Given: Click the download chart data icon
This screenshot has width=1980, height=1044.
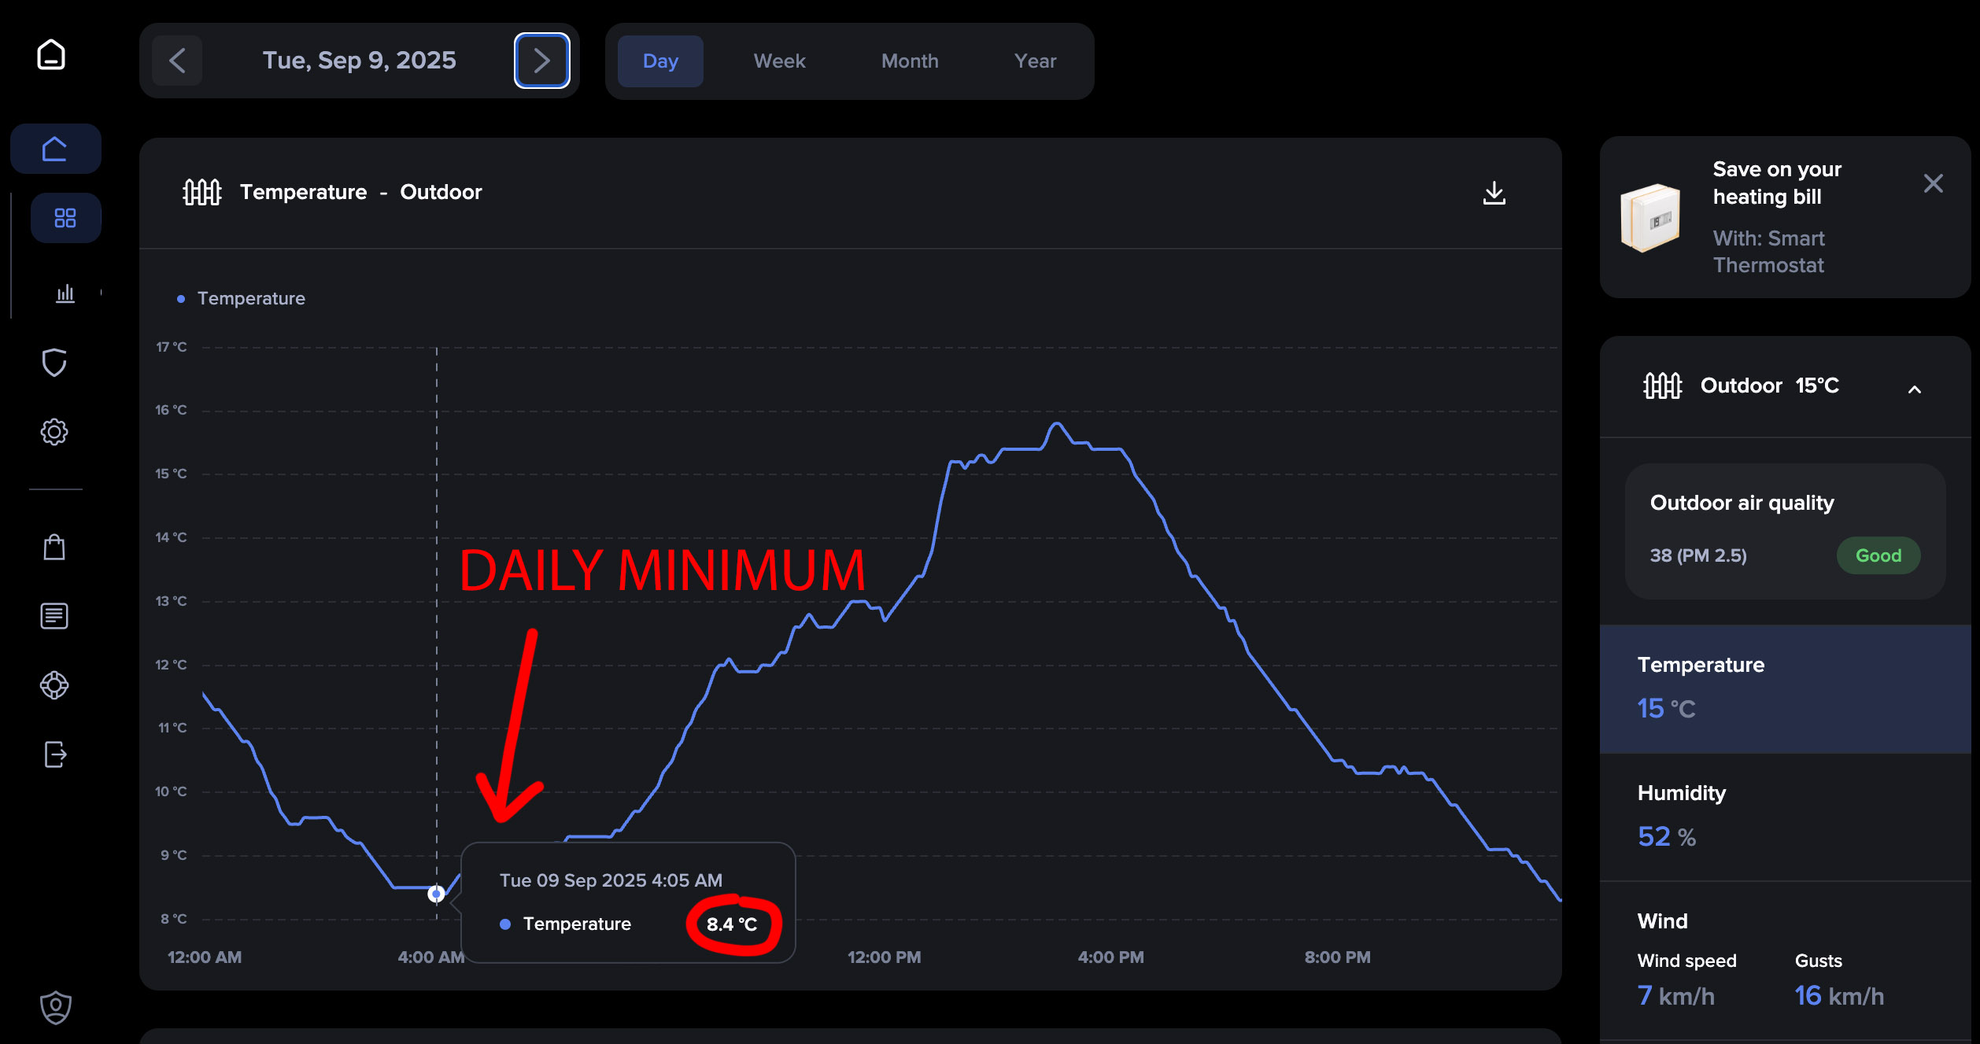Looking at the screenshot, I should (x=1493, y=193).
